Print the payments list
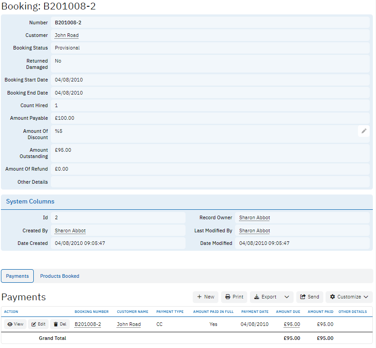 coord(234,297)
